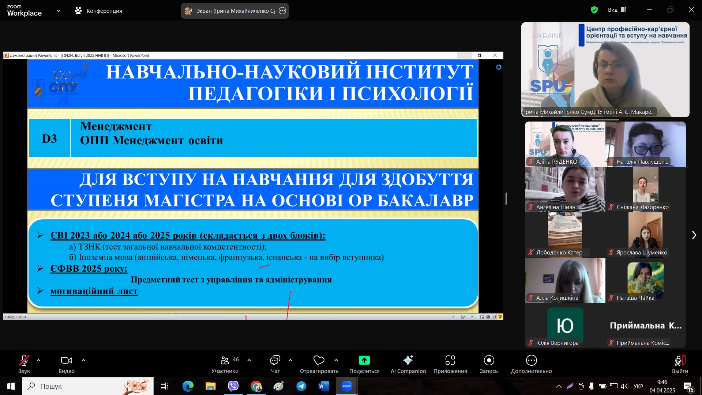Select Алла Колишкіна video tile

pyautogui.click(x=565, y=280)
